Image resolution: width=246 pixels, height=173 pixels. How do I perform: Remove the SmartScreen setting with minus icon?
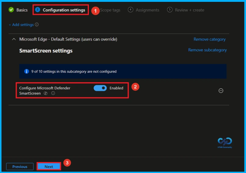(x=221, y=91)
